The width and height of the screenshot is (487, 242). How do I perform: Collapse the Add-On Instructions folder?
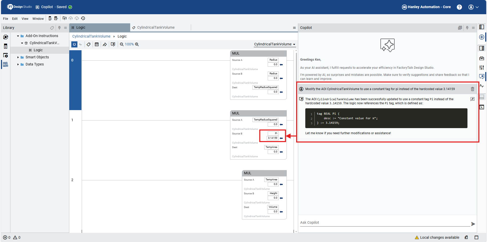pos(18,36)
